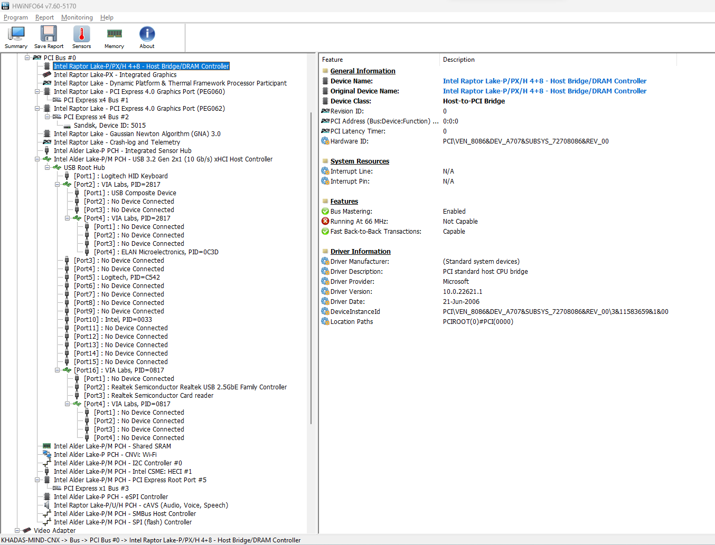Select Port10 Intel PID=0033 entry
This screenshot has height=545, width=715.
point(113,320)
